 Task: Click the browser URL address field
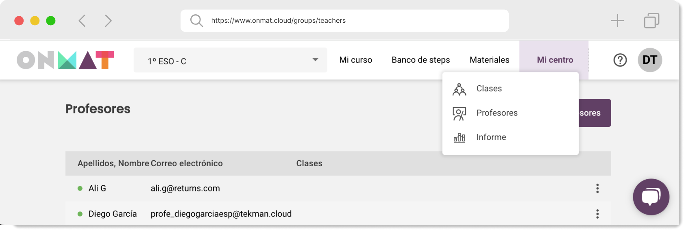point(344,21)
